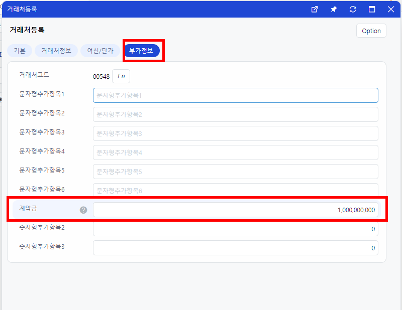Click the 거래처코드 value 00548
This screenshot has height=310, width=402.
point(102,77)
